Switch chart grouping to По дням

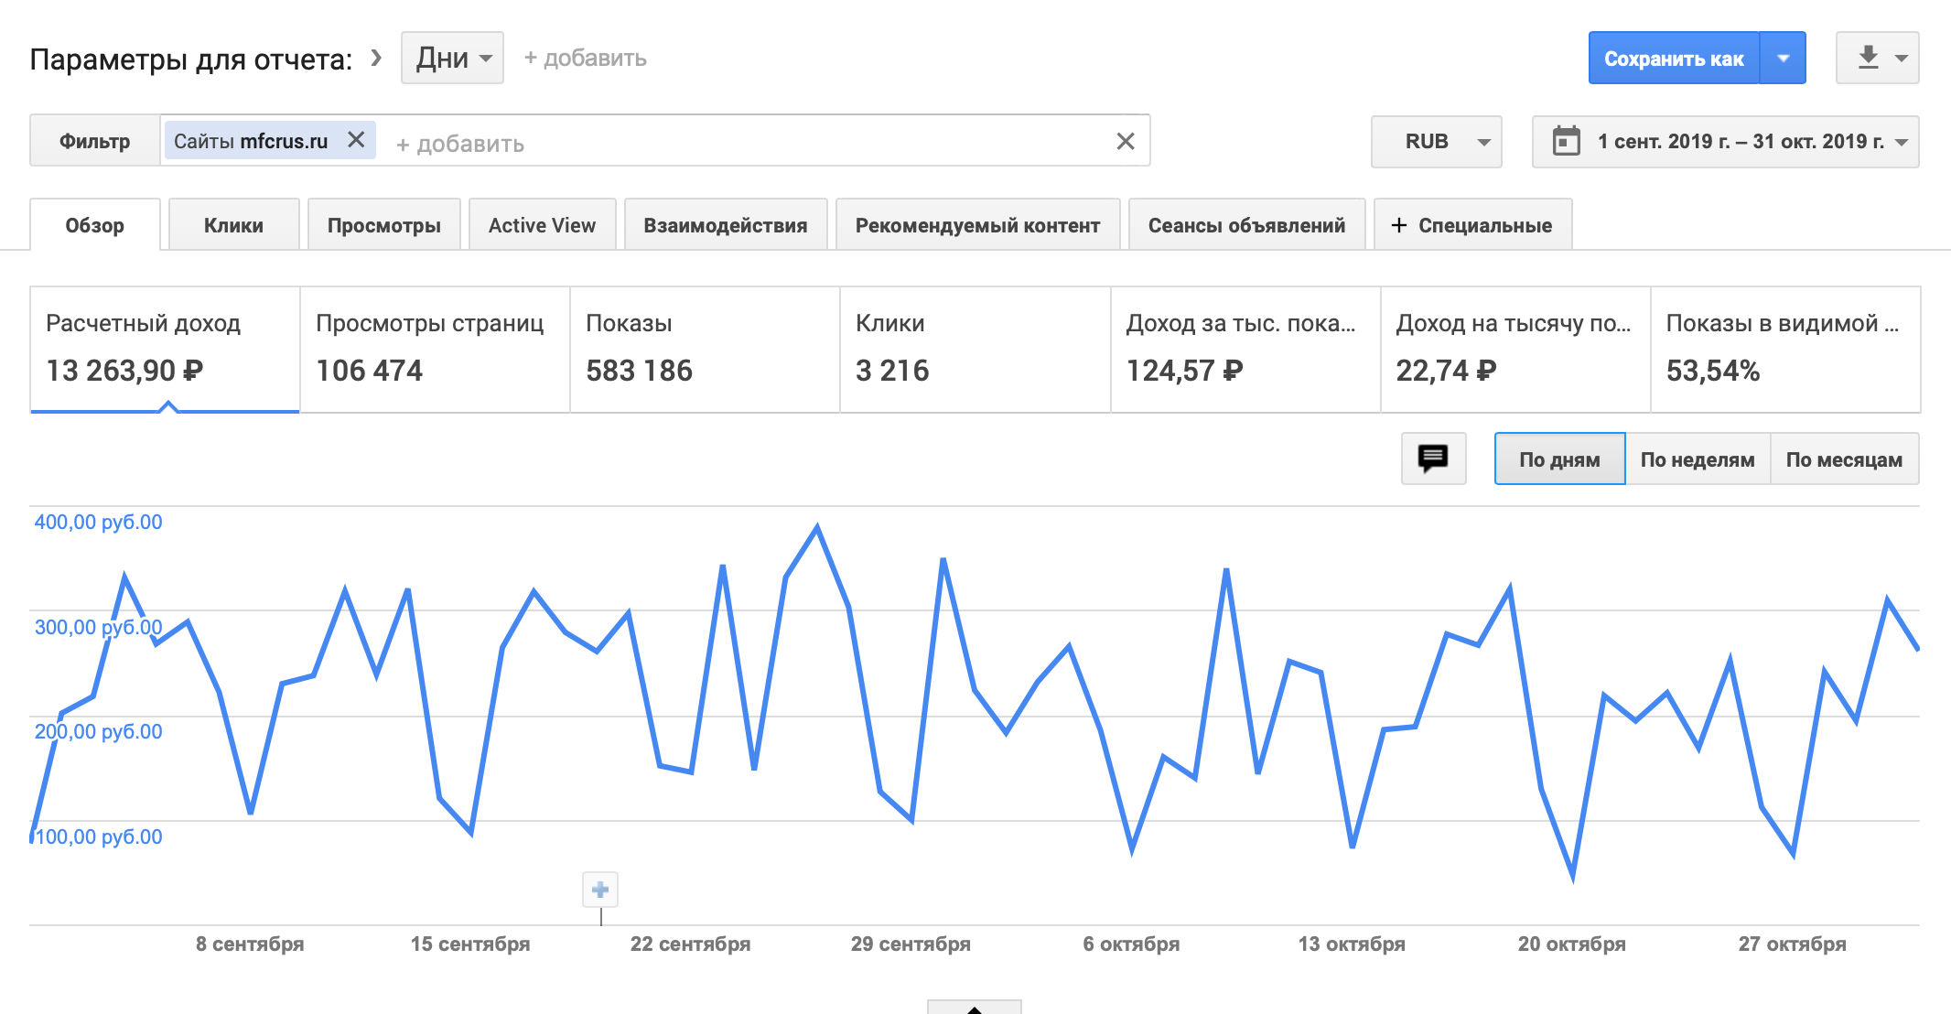(x=1559, y=459)
